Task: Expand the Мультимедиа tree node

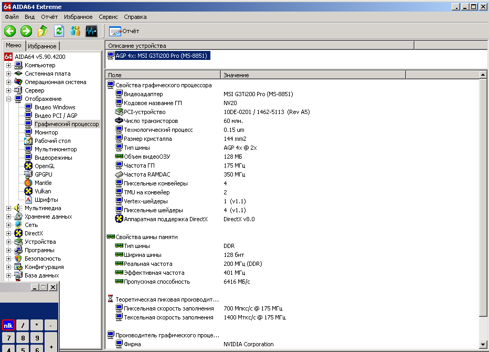Action: 9,209
